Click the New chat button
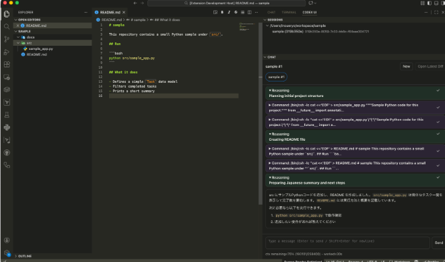The image size is (445, 262). [x=407, y=67]
